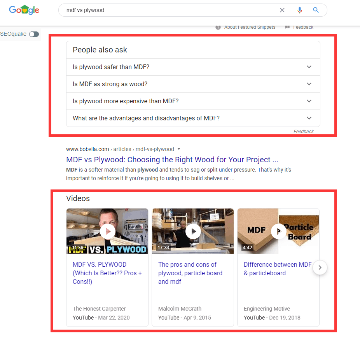Expand "Is plywood more expensive than MDF?"
360x337 pixels.
point(193,101)
